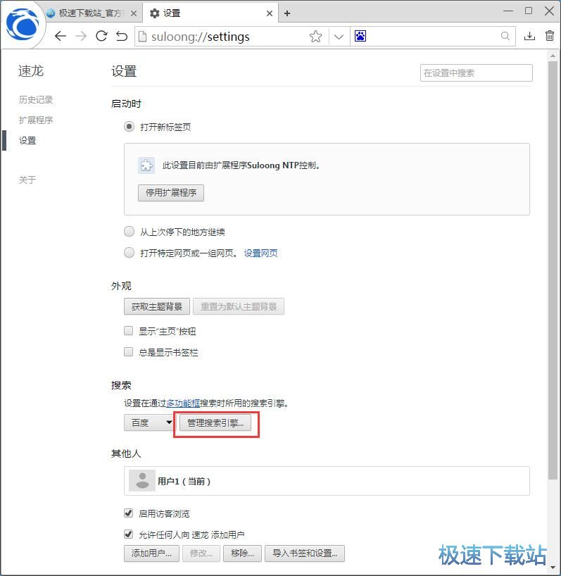
Task: Reload the page with refresh icon
Action: pyautogui.click(x=101, y=36)
